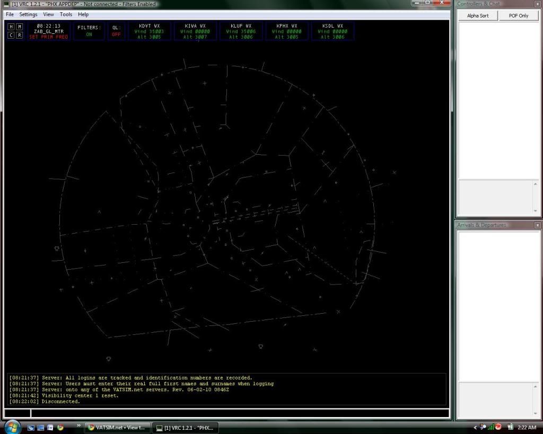
Task: Click the command line input field
Action: point(239,413)
